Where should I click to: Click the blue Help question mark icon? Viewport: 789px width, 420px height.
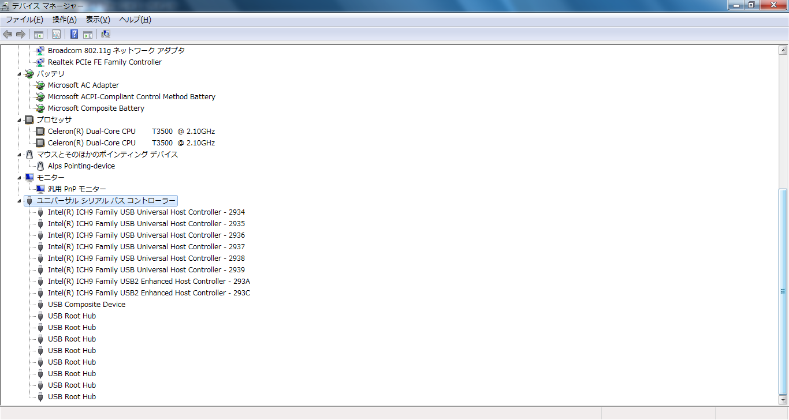point(75,34)
